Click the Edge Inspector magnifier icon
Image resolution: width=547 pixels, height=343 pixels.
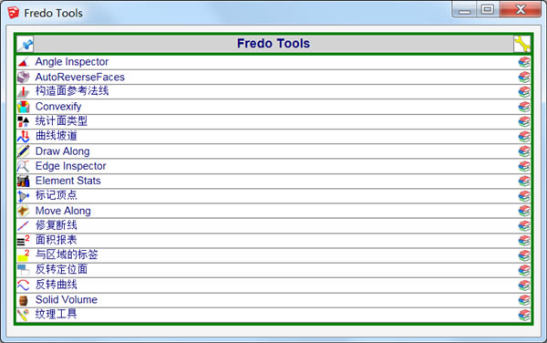coord(24,166)
